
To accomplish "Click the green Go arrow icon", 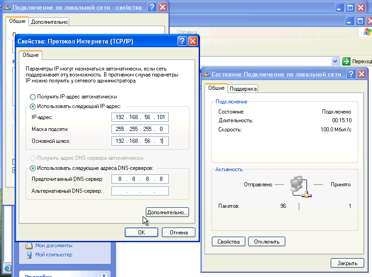I will coord(346,61).
